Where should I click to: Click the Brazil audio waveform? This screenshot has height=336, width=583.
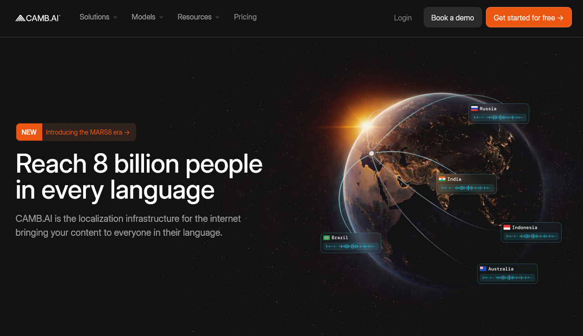[351, 246]
